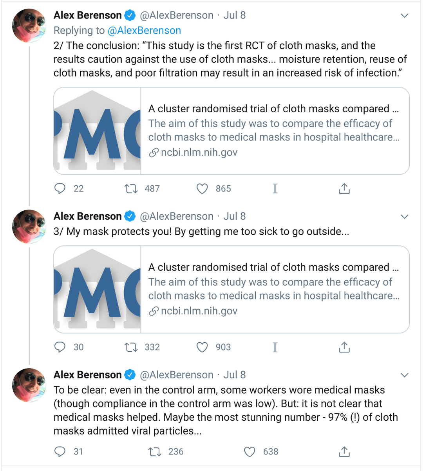Reply to the '2/ The conclusion' tweet
The image size is (425, 471).
(x=60, y=189)
